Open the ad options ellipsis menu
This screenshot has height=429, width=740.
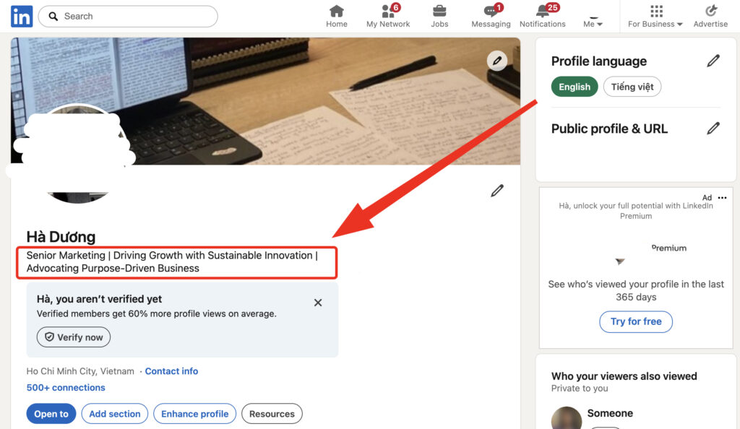click(x=722, y=198)
